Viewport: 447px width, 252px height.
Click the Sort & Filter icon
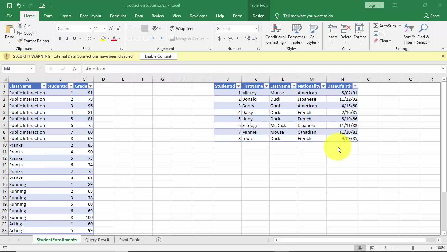(x=409, y=34)
